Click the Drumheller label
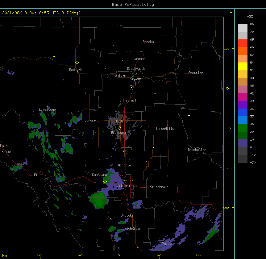The width and height of the screenshot is (266, 259). click(x=197, y=150)
